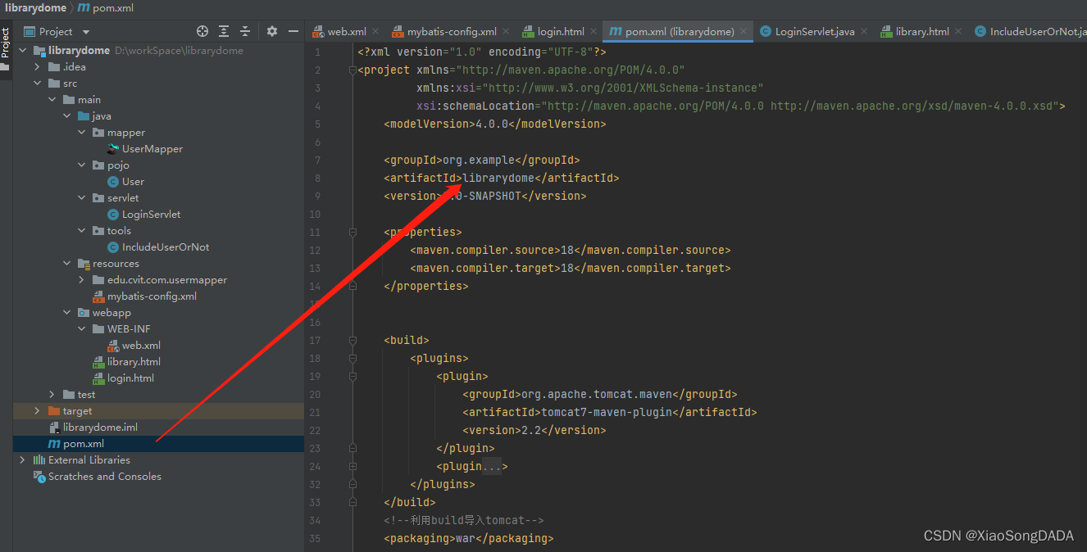
Task: Unfold the collapsed plugin at line 24
Action: (352, 466)
